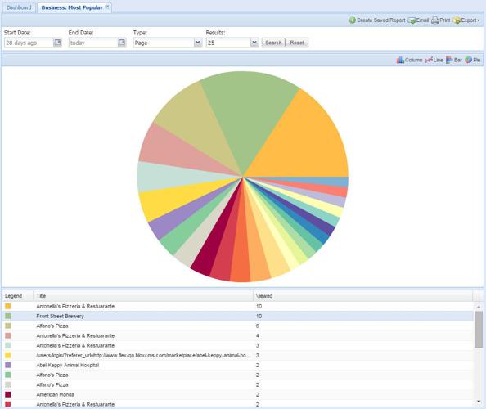Click the scrollbar up arrow in table
486x409 pixels.
pyautogui.click(x=479, y=306)
